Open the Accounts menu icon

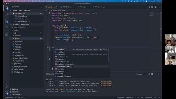click(x=6, y=86)
